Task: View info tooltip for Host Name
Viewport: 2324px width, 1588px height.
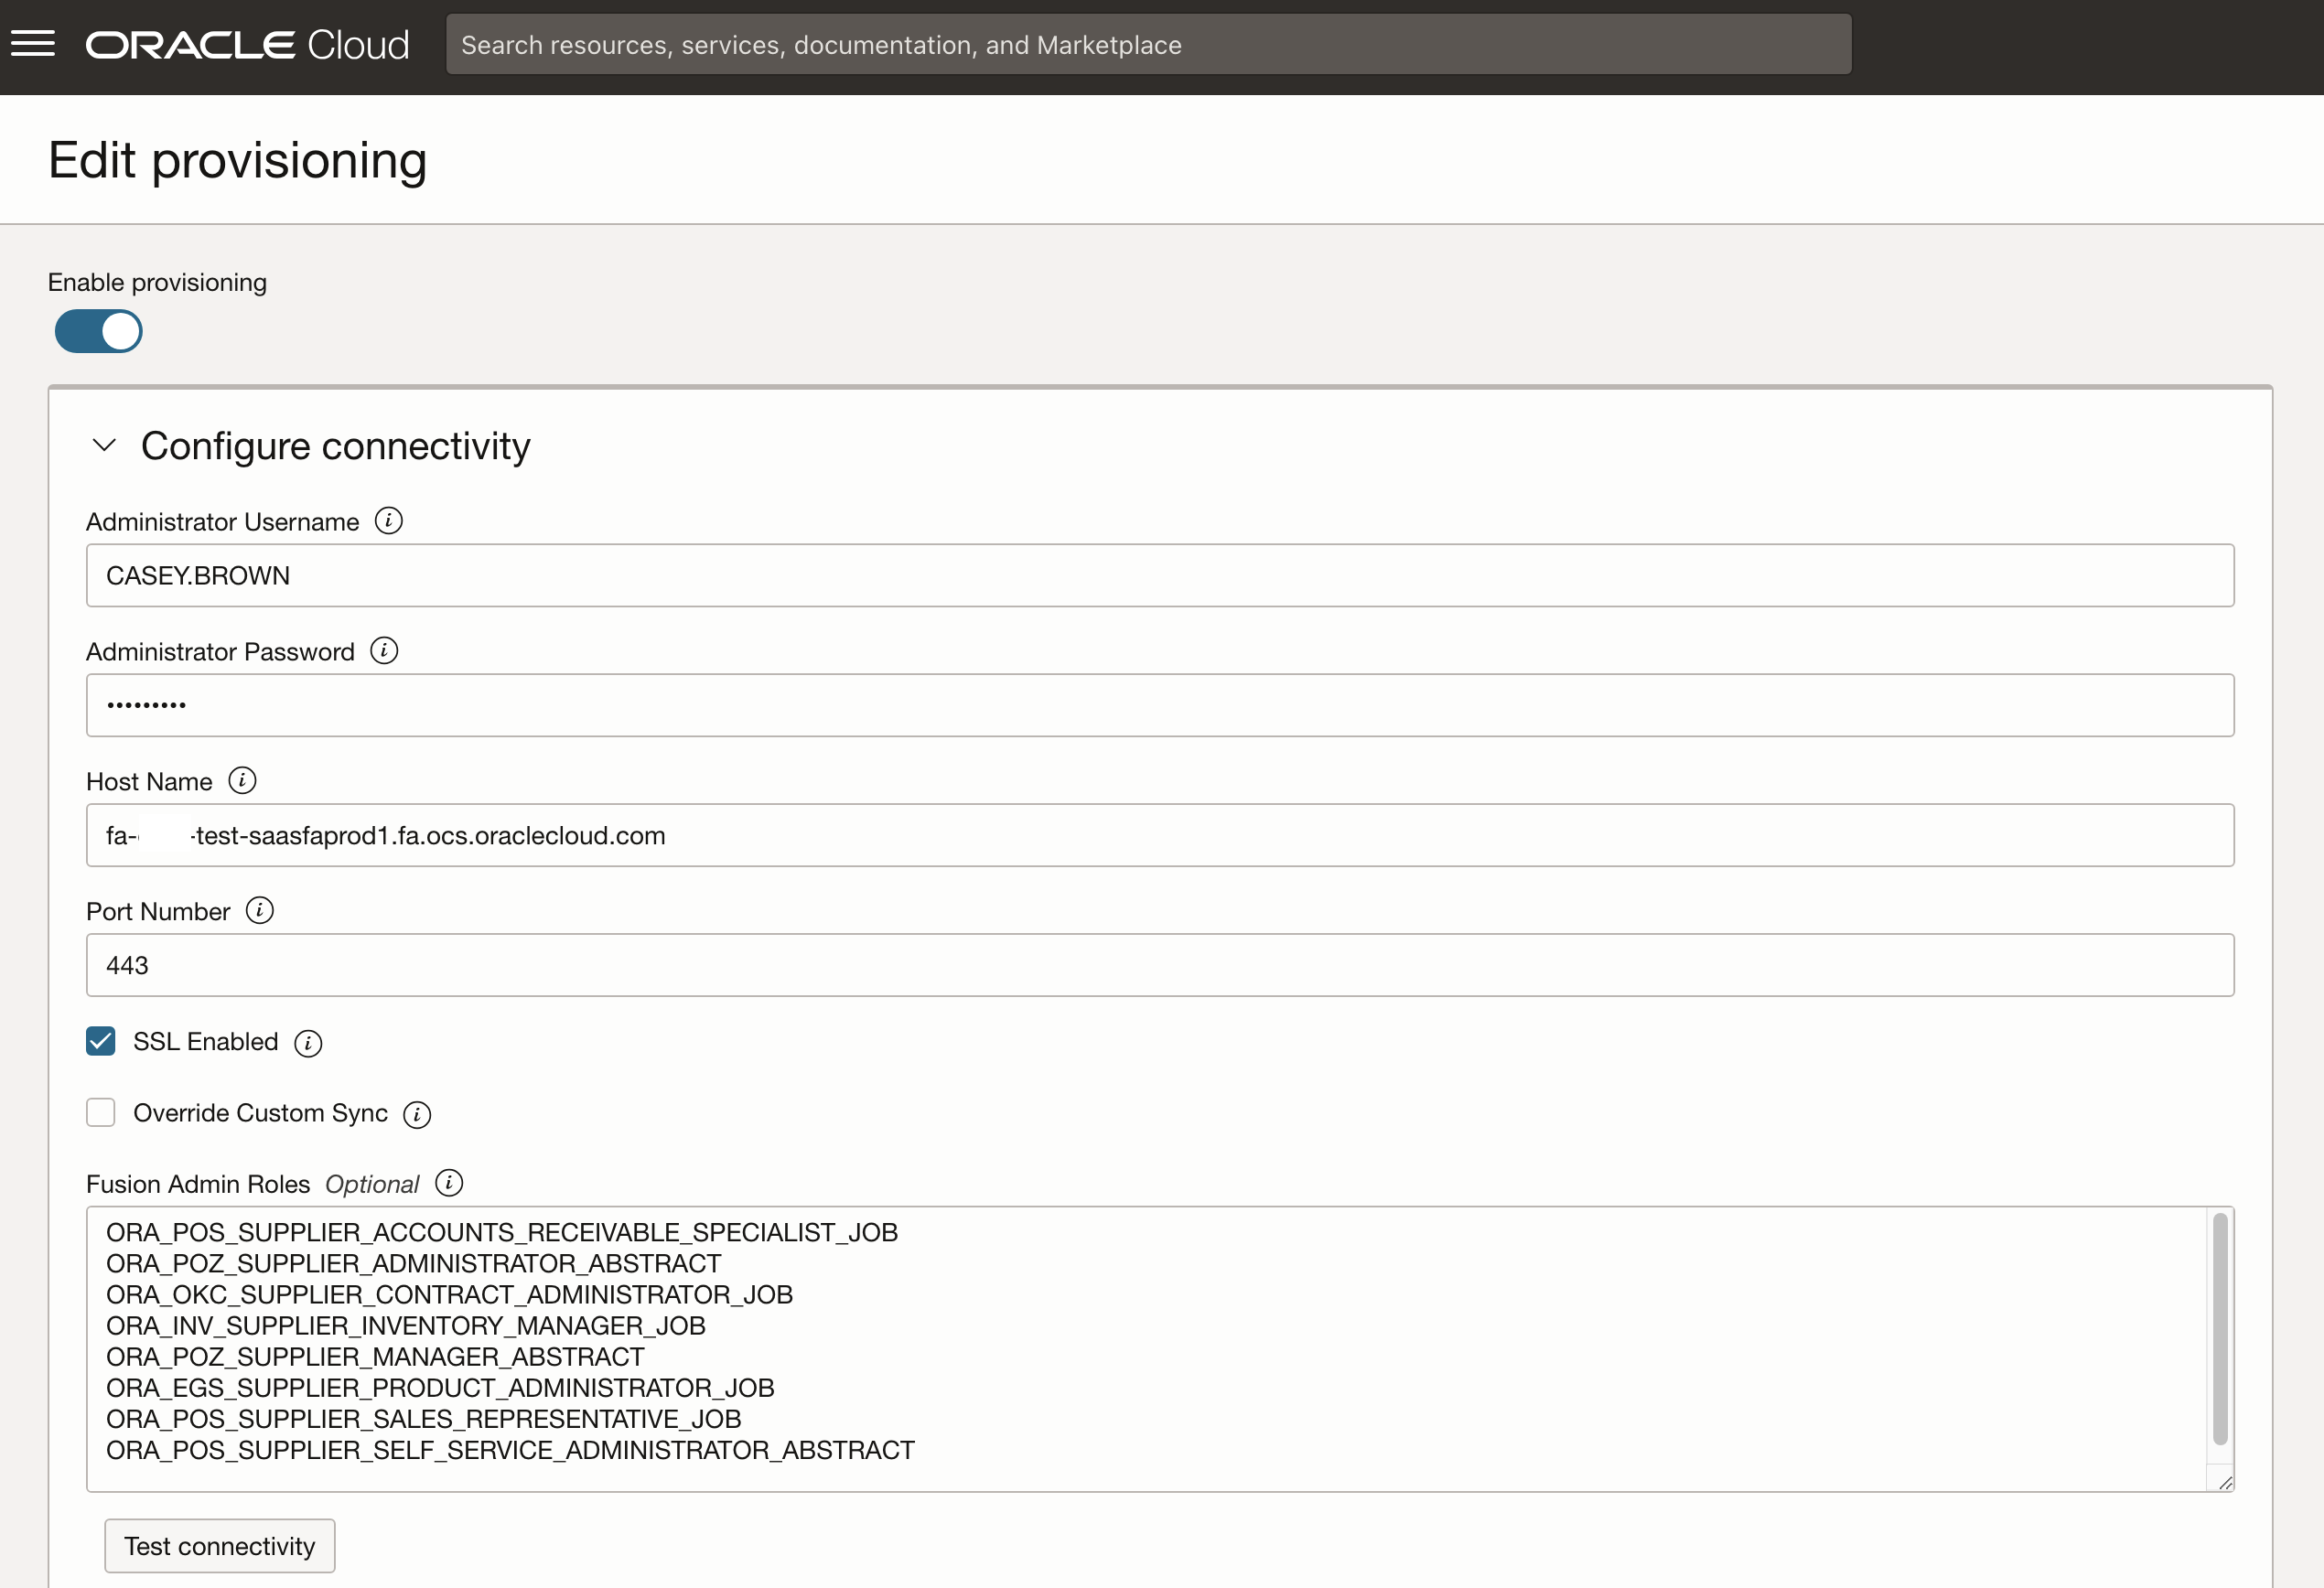Action: [x=242, y=781]
